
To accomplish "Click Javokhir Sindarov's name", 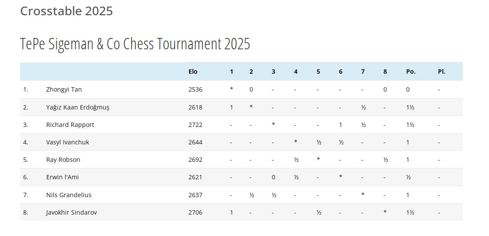I will pyautogui.click(x=72, y=212).
